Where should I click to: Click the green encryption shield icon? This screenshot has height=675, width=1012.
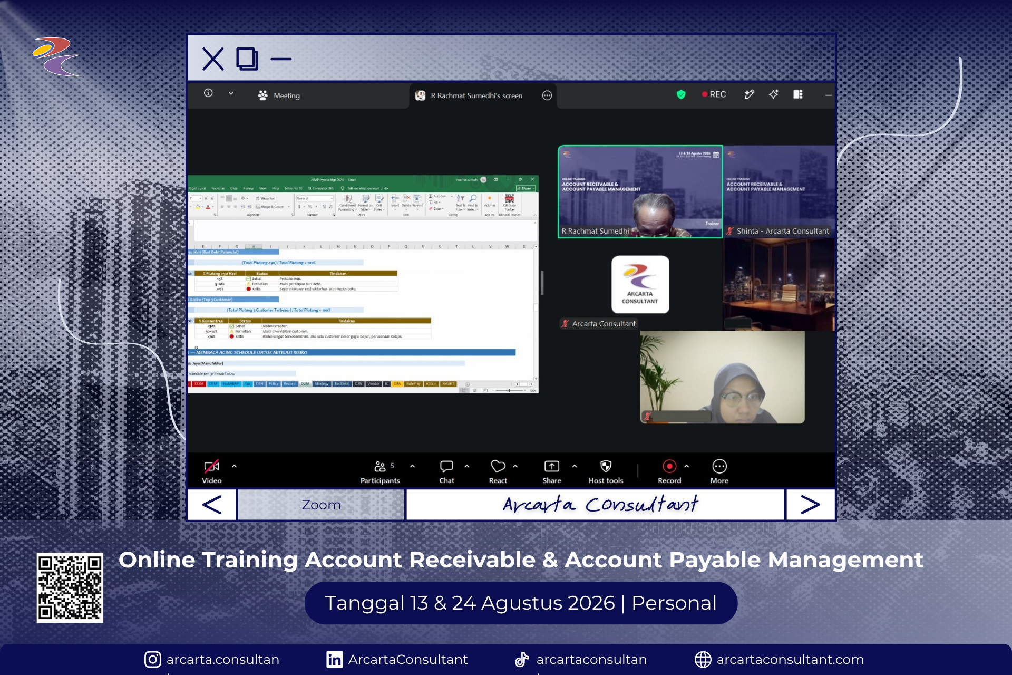coord(681,94)
